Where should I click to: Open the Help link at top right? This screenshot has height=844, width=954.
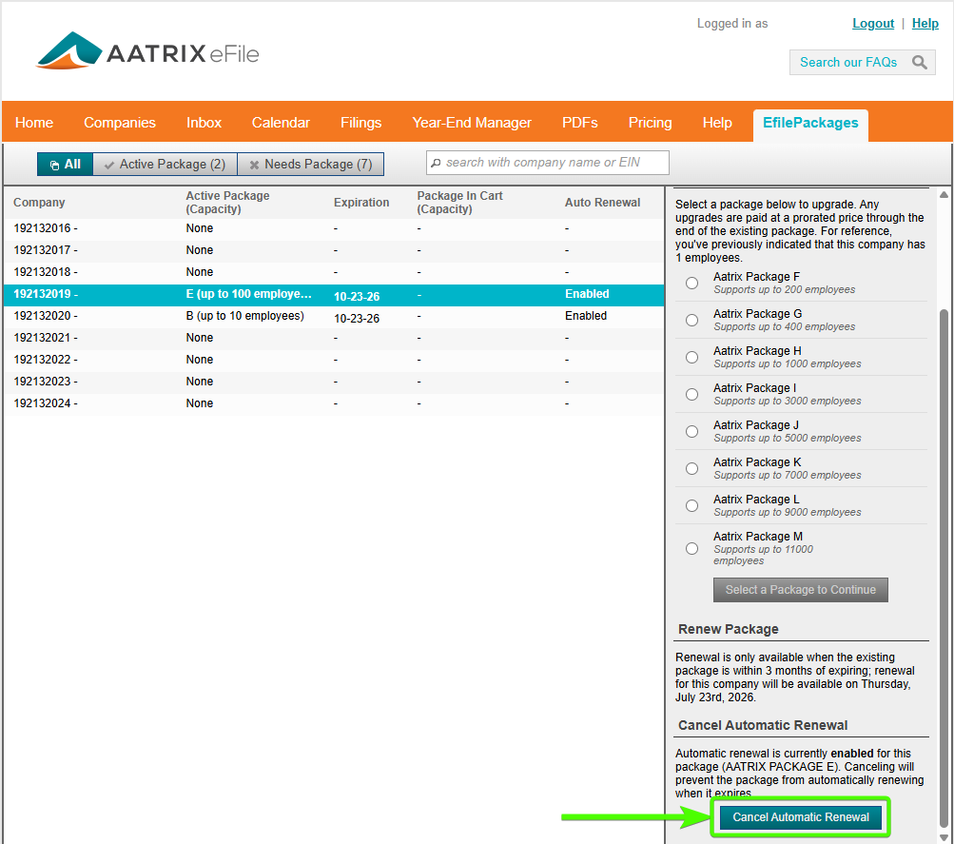[x=925, y=24]
